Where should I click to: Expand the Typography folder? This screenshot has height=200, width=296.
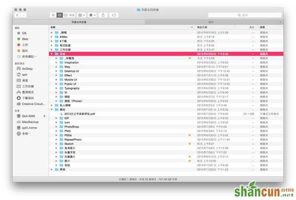[x=56, y=88]
